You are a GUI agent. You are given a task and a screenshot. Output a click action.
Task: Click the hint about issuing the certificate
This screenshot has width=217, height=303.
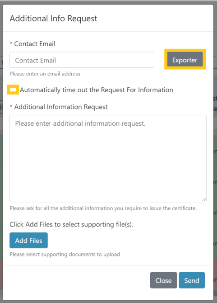[103, 208]
